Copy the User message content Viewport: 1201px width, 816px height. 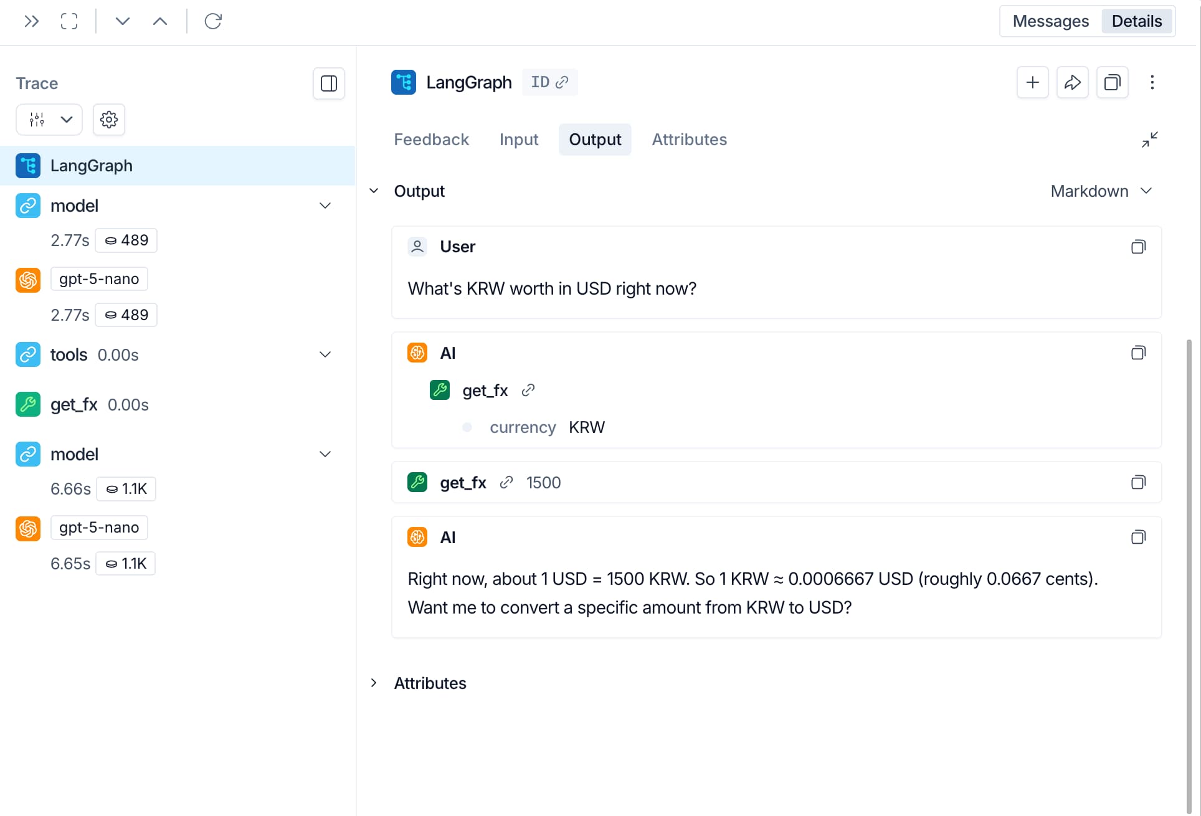click(x=1137, y=247)
